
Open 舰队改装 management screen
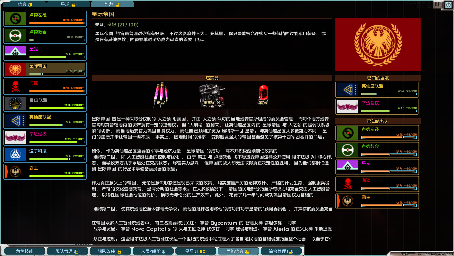110,251
